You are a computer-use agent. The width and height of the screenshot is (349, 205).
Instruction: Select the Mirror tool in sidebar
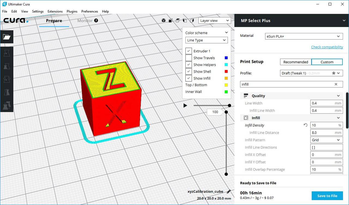(7, 92)
